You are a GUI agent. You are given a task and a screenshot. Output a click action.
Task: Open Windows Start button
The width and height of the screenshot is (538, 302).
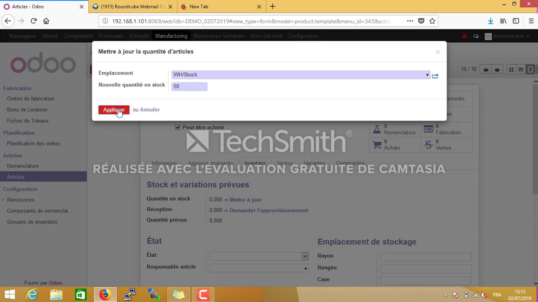point(10,295)
